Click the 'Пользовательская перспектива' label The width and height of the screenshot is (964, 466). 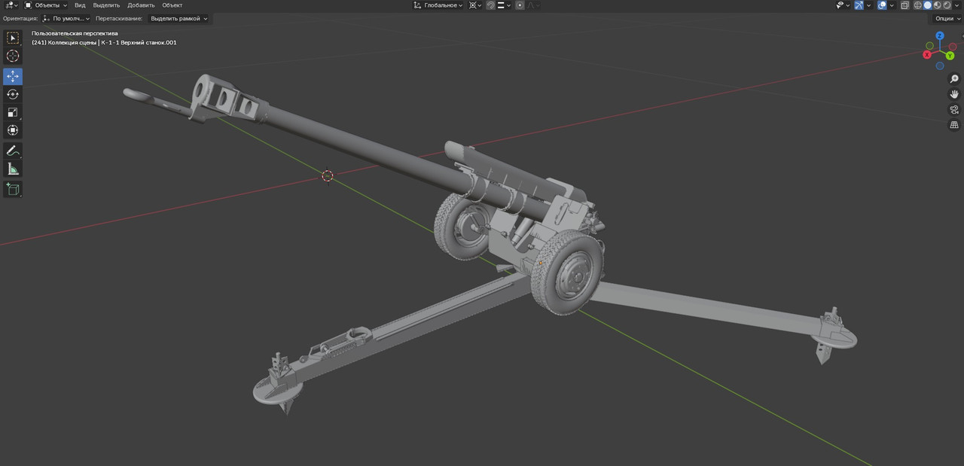coord(75,33)
